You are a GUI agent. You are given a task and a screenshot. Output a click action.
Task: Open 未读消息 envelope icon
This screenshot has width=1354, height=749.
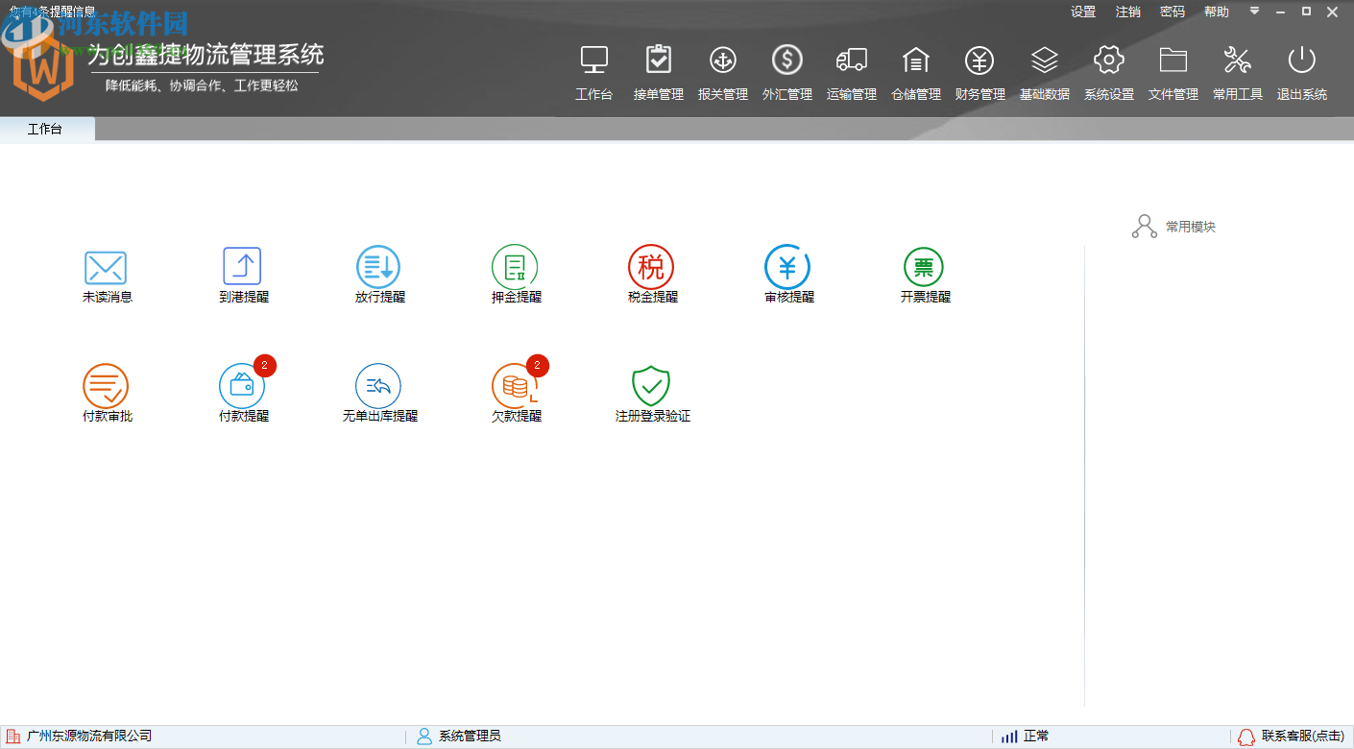pos(106,267)
